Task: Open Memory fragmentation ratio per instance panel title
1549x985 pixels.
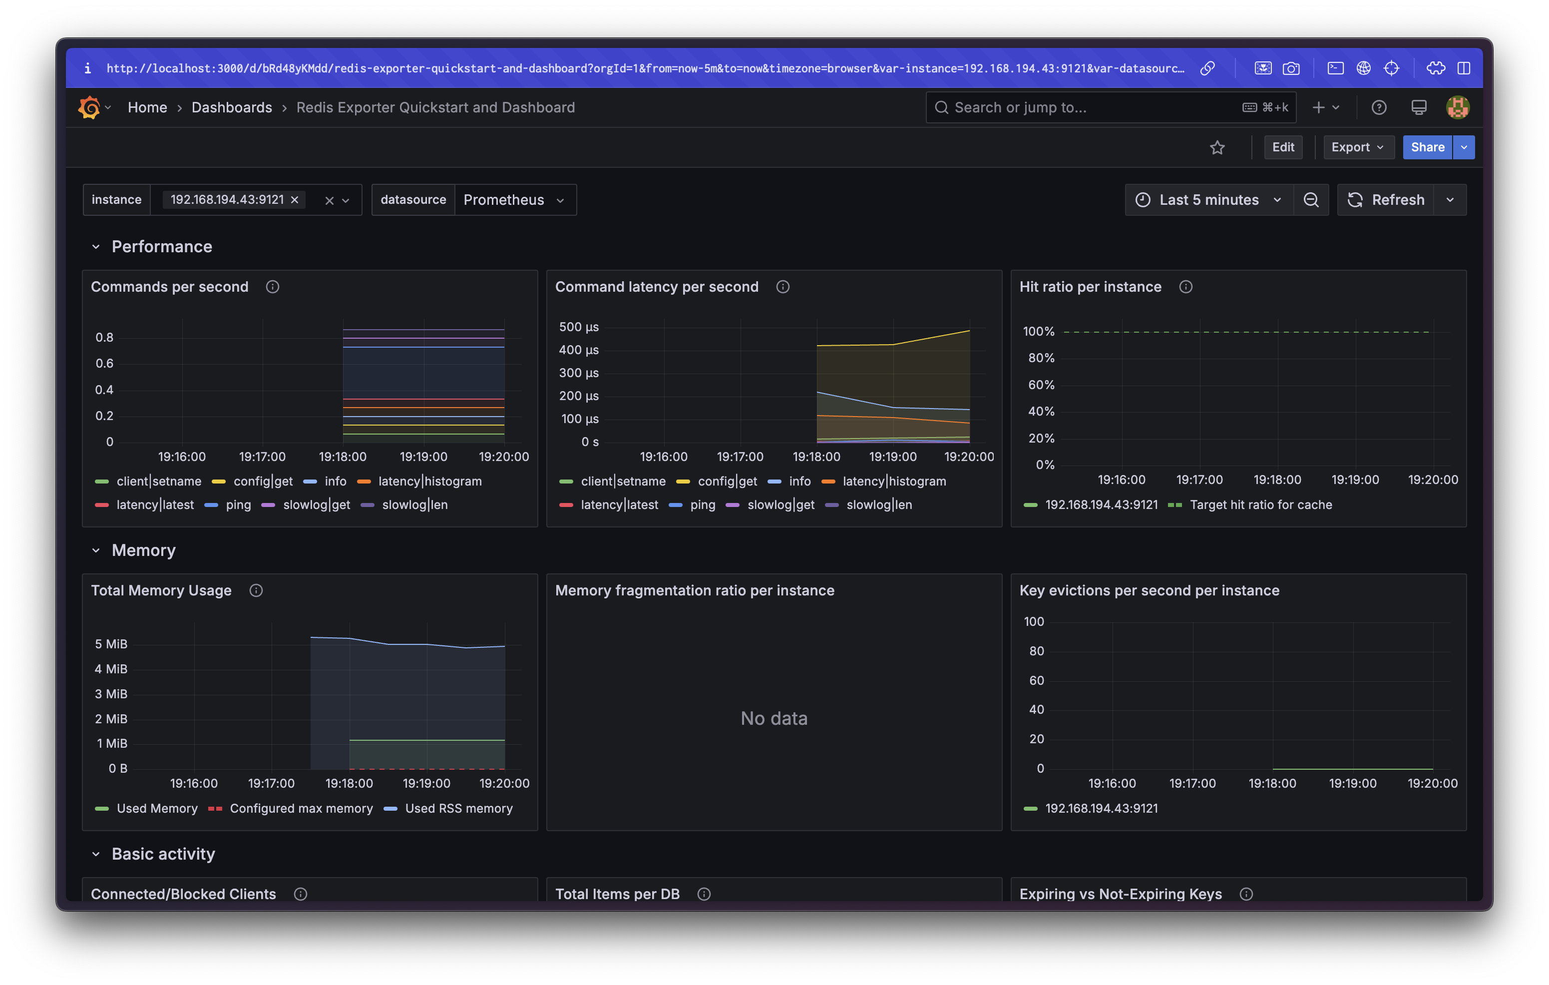Action: [694, 590]
